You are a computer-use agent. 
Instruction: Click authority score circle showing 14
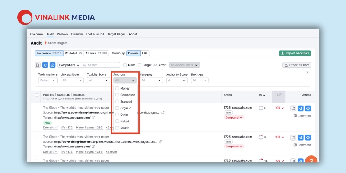click(261, 160)
